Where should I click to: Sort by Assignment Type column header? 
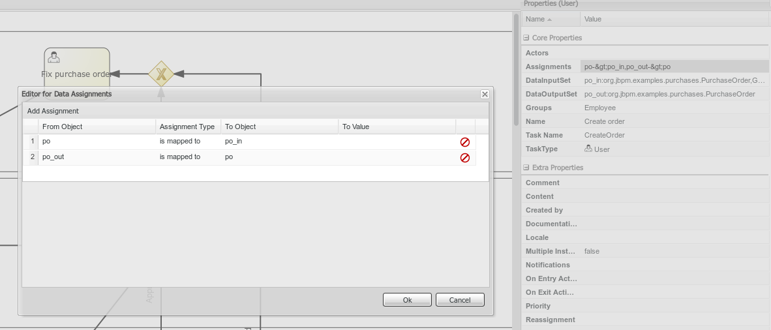188,127
